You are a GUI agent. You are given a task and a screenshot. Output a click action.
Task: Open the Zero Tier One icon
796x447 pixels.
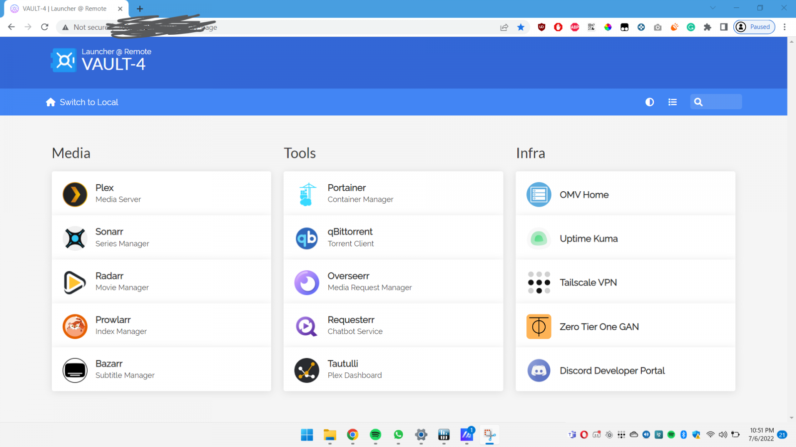(x=539, y=326)
